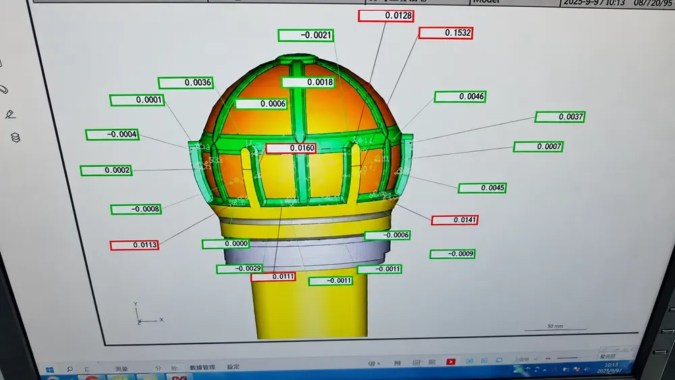Select the 0.0007 deviation label
This screenshot has height=380, width=675.
[538, 146]
